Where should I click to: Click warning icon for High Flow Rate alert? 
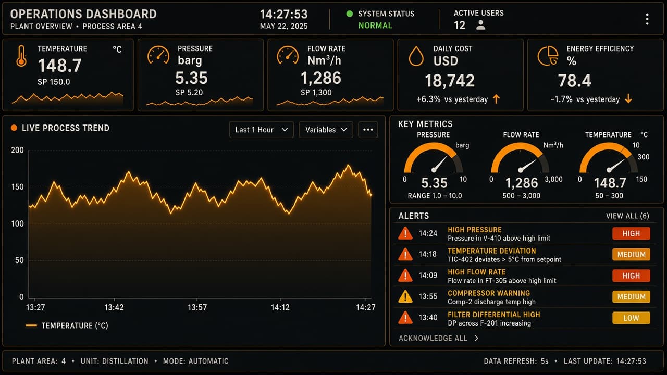tap(405, 276)
